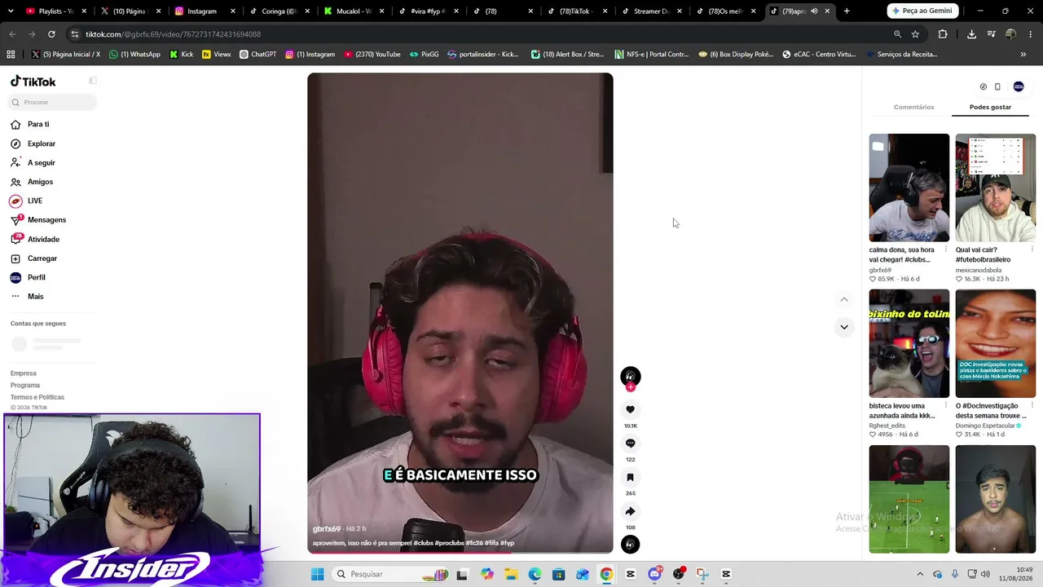Bookmark this page with the star icon
1043x587 pixels.
pyautogui.click(x=915, y=34)
